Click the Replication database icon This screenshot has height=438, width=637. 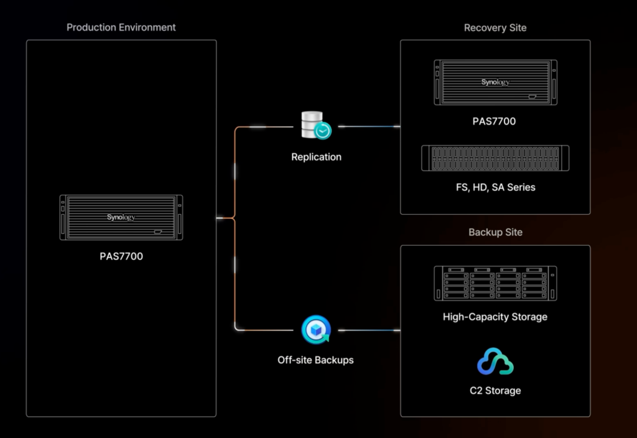tap(317, 125)
